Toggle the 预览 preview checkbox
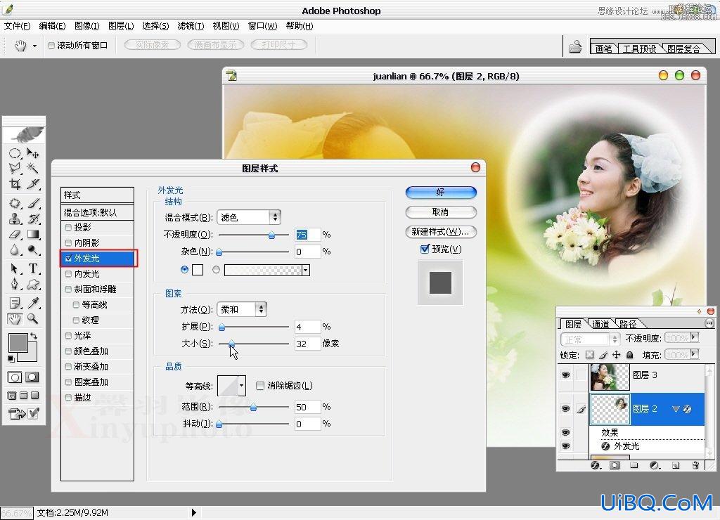The height and width of the screenshot is (520, 720). point(425,249)
